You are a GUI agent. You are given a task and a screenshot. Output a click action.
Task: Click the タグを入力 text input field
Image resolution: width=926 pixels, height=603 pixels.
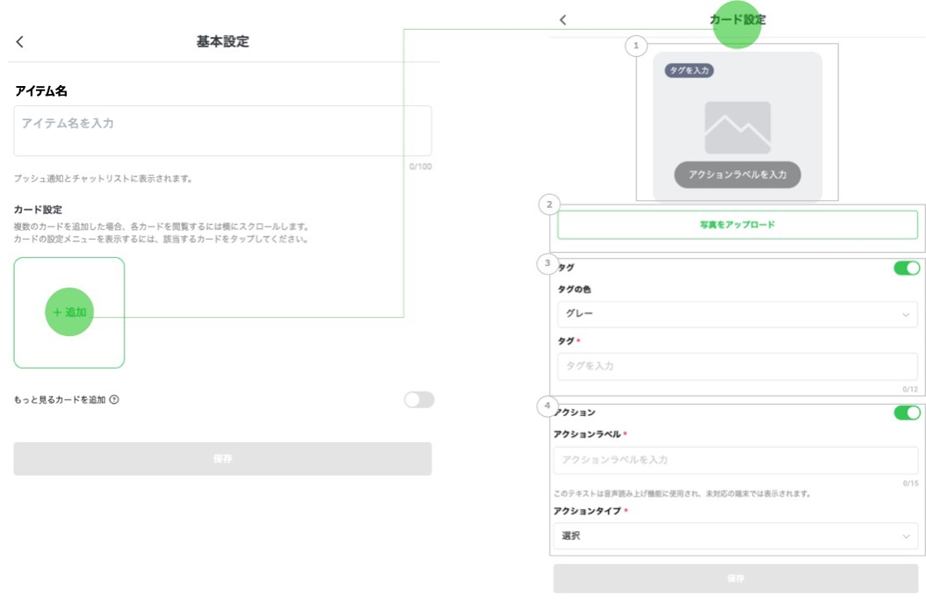click(737, 366)
